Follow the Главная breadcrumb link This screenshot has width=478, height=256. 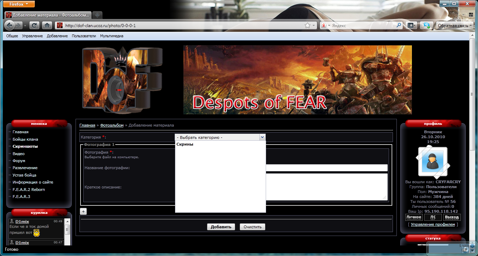coord(87,125)
